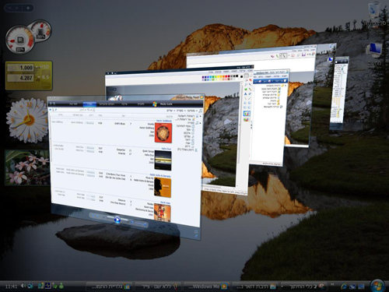The height and width of the screenshot is (292, 389).
Task: Switch to the photo gallery taskbar button
Action: pyautogui.click(x=109, y=287)
